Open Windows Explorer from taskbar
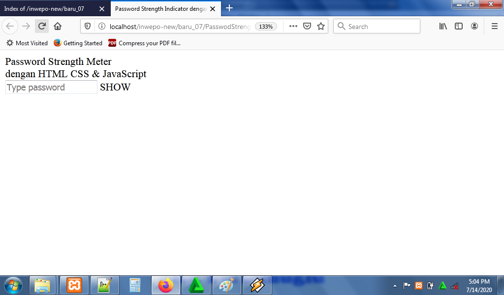 (x=43, y=285)
